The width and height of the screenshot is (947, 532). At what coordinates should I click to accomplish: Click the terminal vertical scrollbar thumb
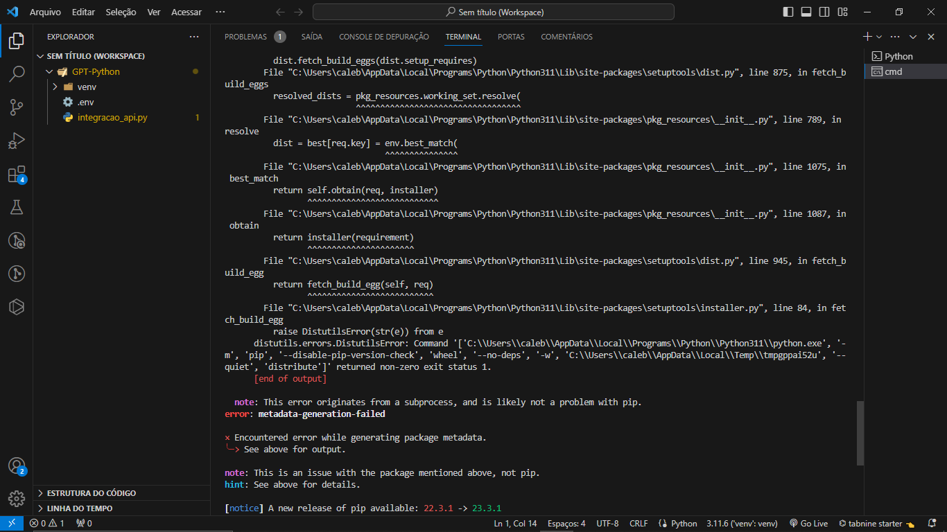860,433
